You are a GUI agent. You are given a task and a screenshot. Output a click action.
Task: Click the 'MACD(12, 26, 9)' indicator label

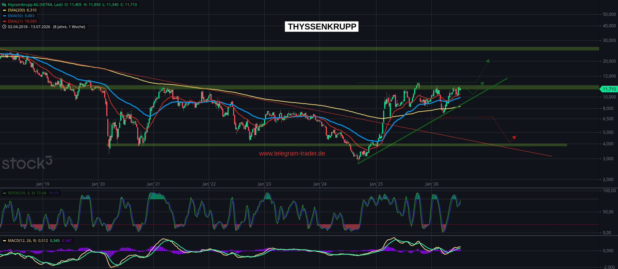[22, 241]
